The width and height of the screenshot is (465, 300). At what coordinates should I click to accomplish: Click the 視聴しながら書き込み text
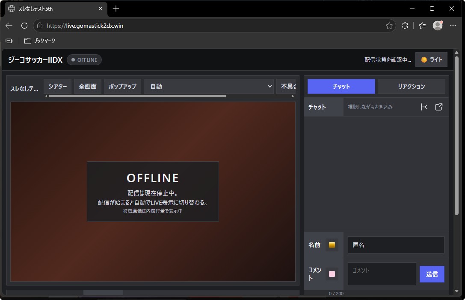click(370, 107)
